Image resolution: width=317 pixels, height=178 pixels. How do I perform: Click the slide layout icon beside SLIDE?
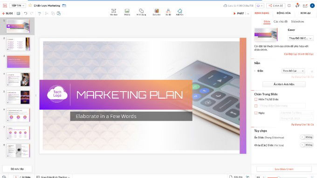(18, 13)
